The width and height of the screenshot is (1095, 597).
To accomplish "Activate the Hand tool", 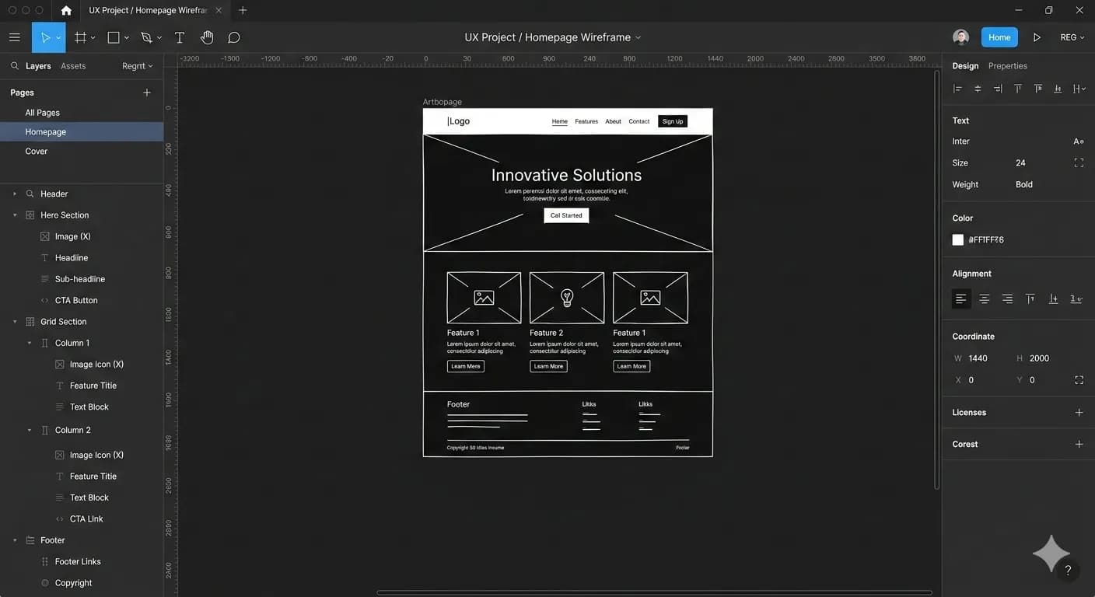I will [x=206, y=37].
